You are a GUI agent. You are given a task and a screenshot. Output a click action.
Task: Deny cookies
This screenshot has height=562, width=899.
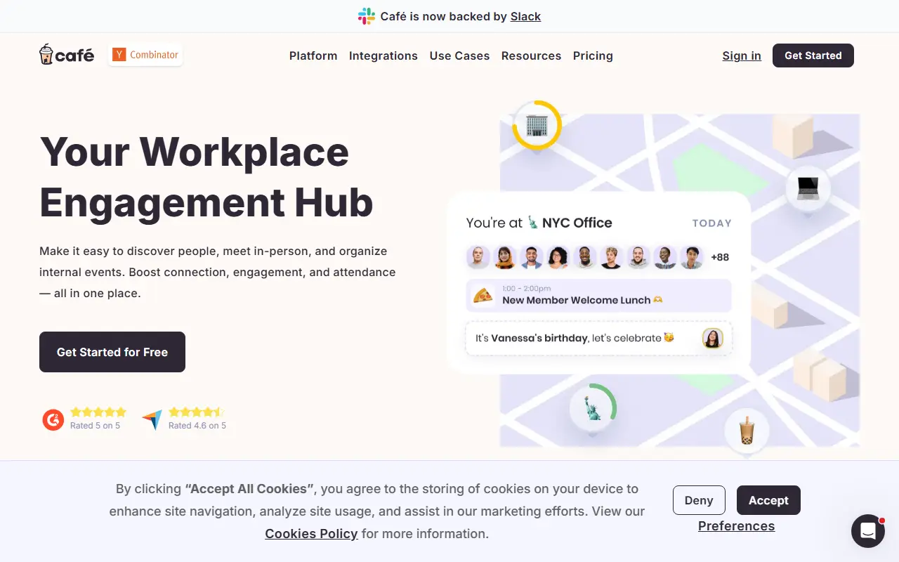click(x=699, y=500)
